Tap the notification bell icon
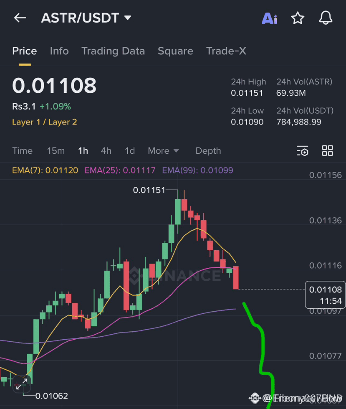 326,18
